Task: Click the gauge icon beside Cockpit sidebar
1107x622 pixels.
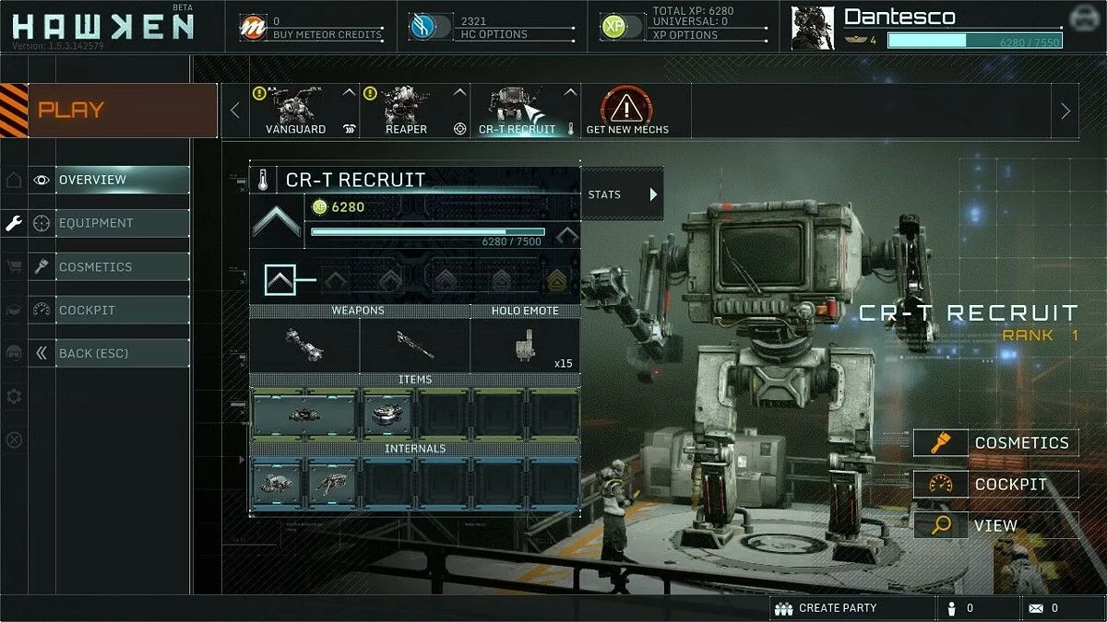Action: click(x=42, y=310)
